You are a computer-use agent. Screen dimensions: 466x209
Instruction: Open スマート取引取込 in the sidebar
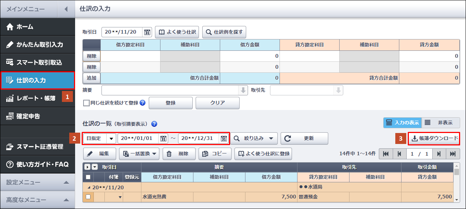click(x=37, y=62)
